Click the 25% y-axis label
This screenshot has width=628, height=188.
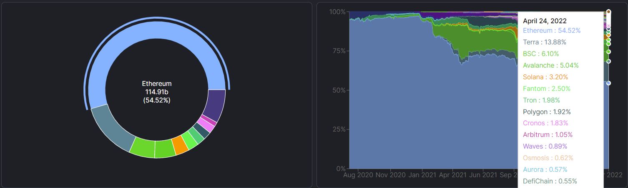(339, 129)
